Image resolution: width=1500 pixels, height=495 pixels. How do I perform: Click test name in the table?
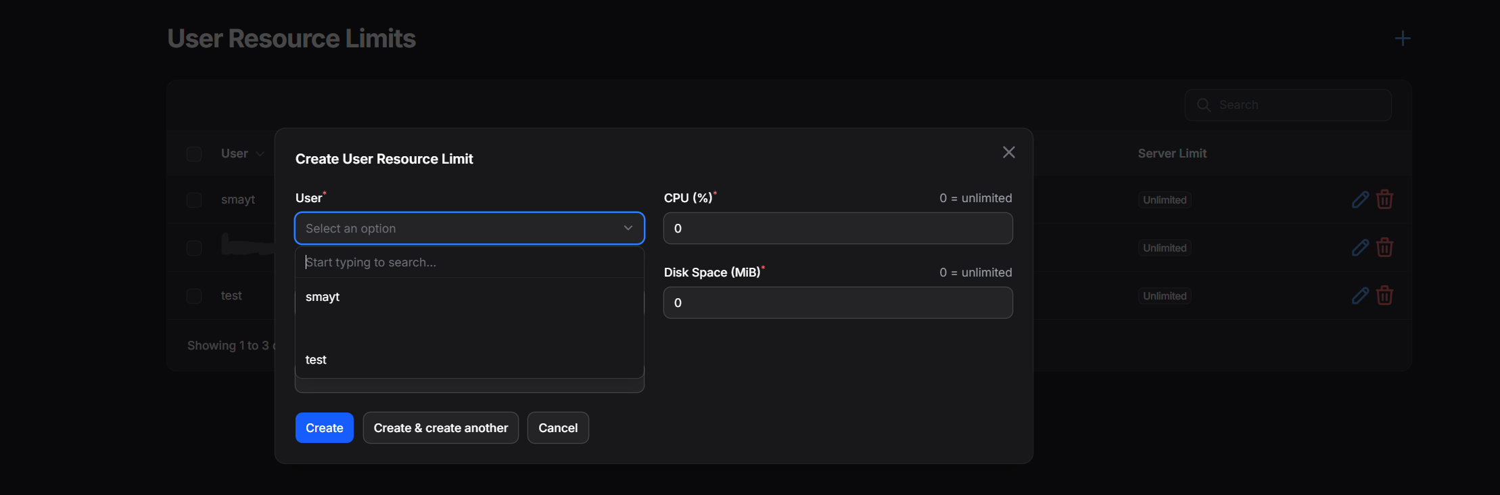(x=231, y=296)
